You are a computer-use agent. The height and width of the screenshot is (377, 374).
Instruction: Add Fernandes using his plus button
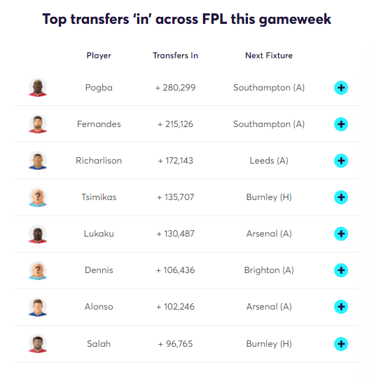pyautogui.click(x=341, y=124)
